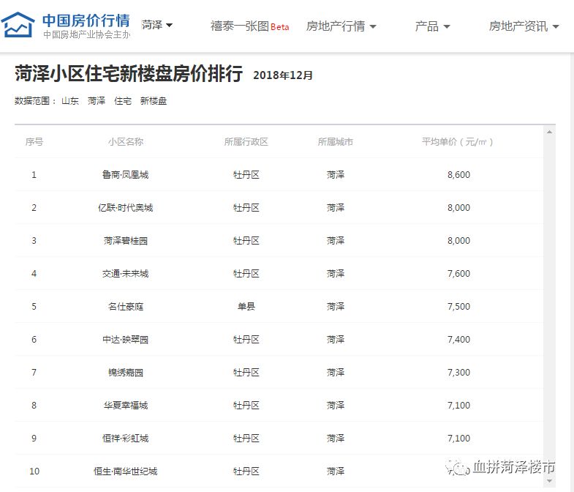Image resolution: width=574 pixels, height=492 pixels.
Task: Select the 新楼盘 data range filter
Action: 154,101
